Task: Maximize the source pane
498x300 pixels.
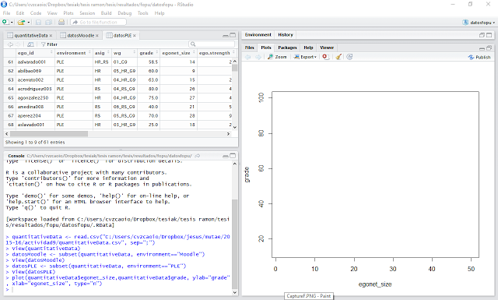Action: pos(233,35)
